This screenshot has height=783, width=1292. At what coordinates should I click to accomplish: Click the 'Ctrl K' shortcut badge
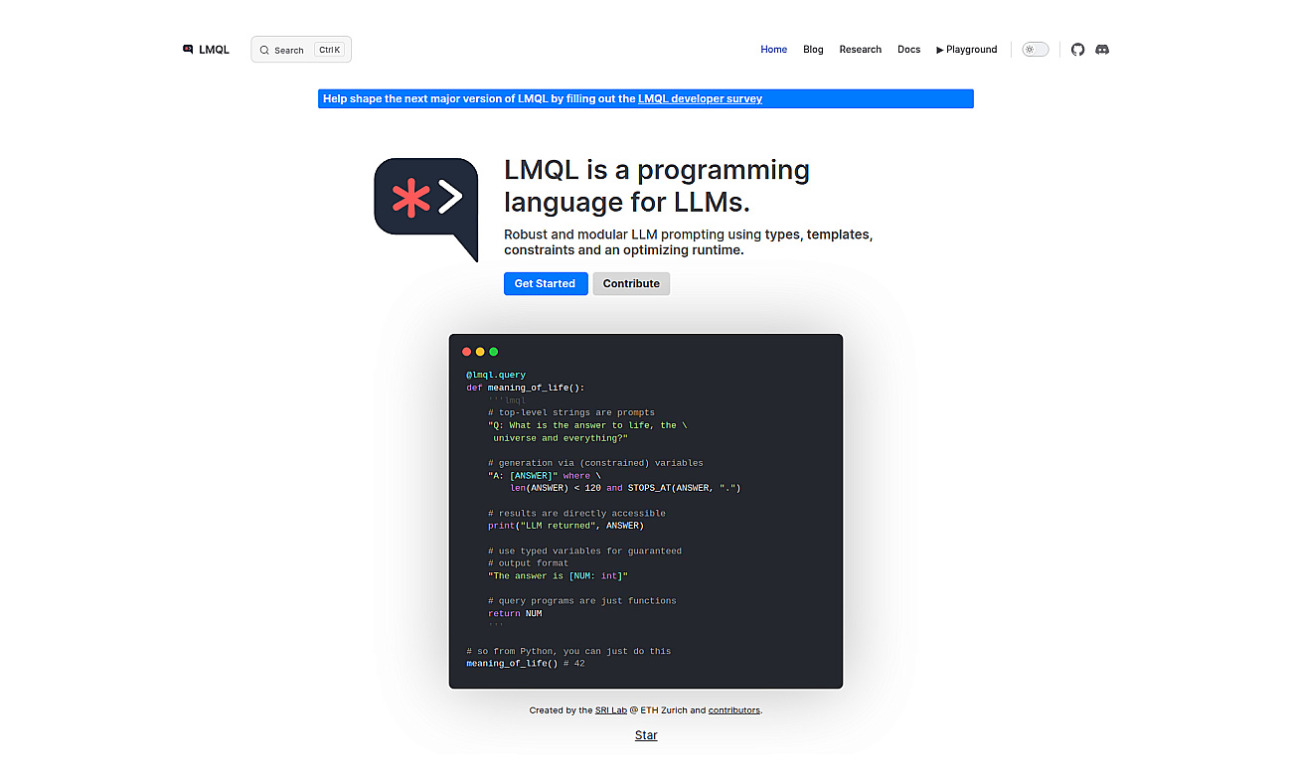(329, 50)
